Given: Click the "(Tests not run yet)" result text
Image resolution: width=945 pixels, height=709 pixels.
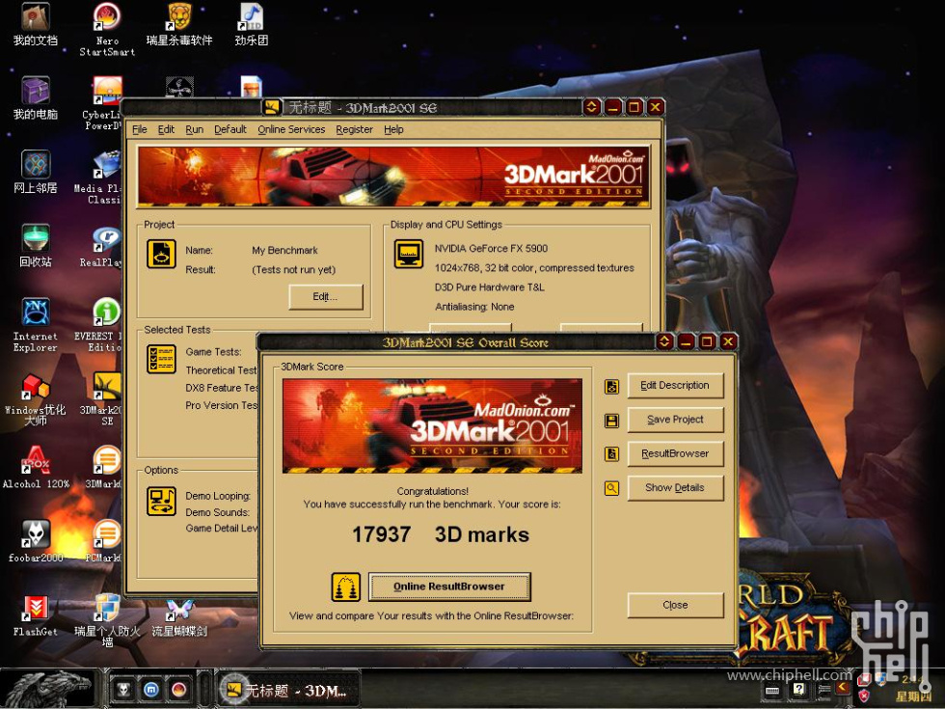Looking at the screenshot, I should [293, 269].
